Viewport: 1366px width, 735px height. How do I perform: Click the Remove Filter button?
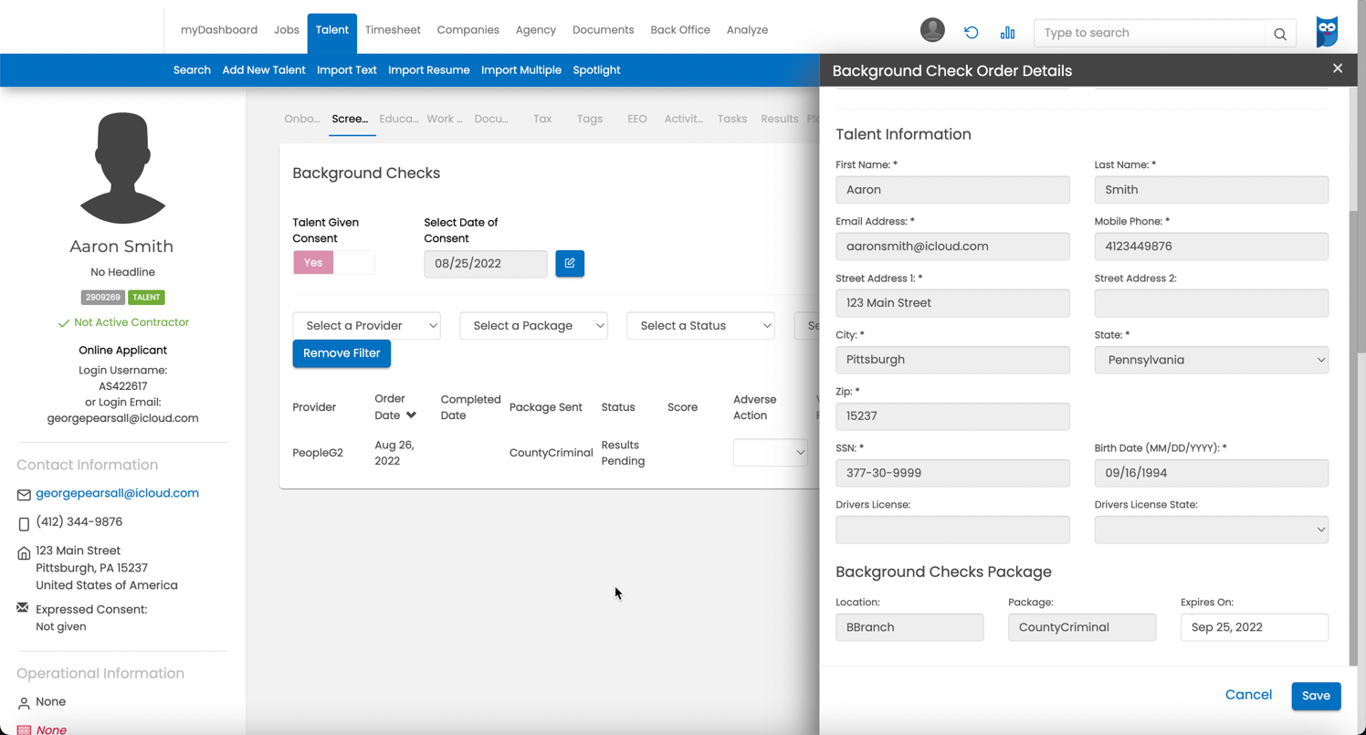pos(341,353)
